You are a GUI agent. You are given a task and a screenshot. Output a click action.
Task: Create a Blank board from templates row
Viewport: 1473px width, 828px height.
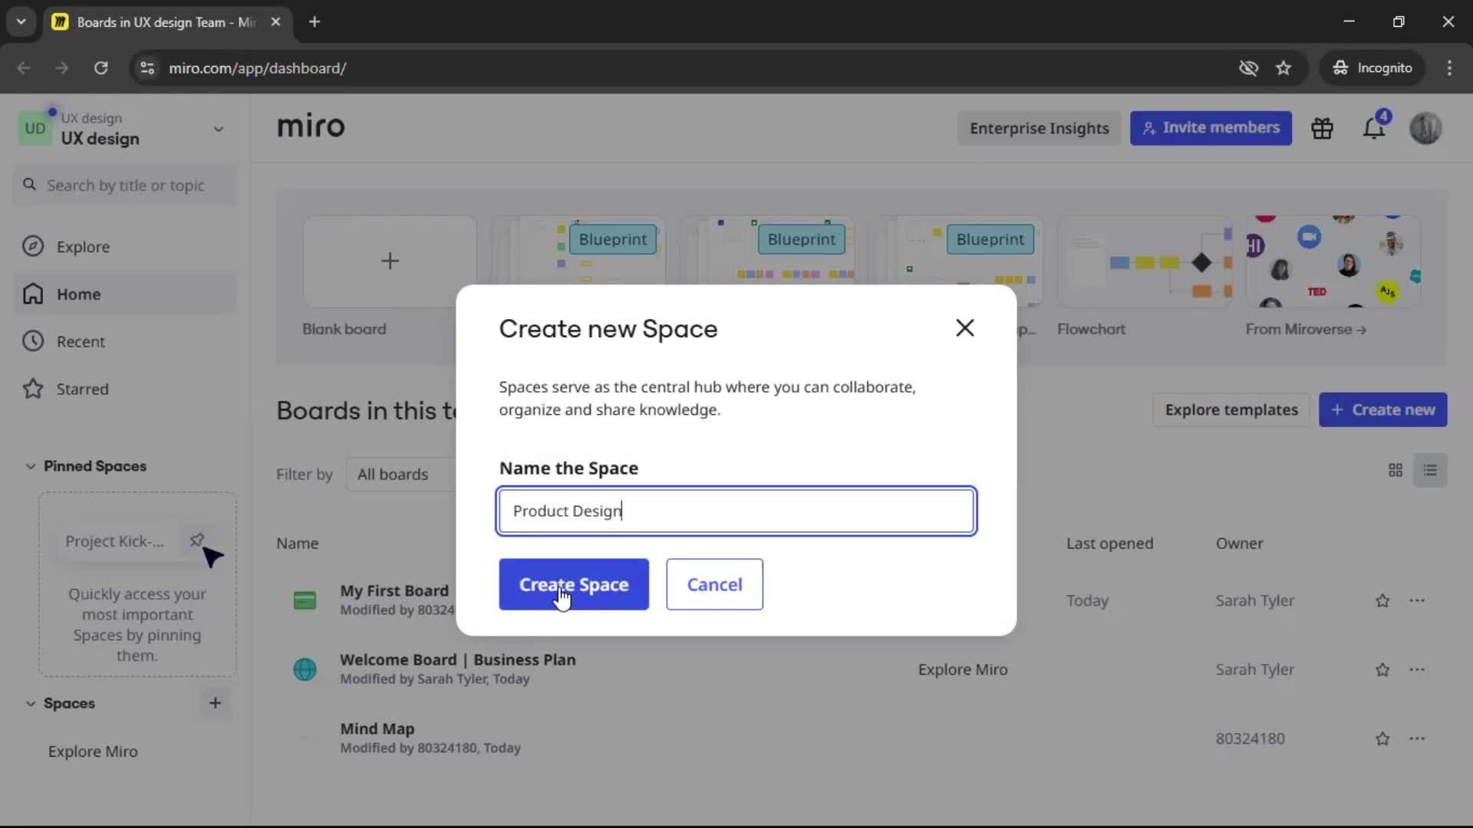click(390, 261)
